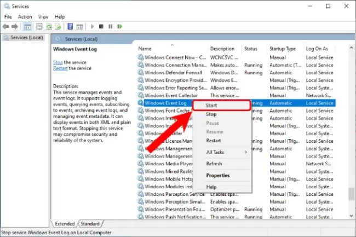Click the scroll down arrow of the services list
This screenshot has width=356, height=237.
click(x=351, y=216)
